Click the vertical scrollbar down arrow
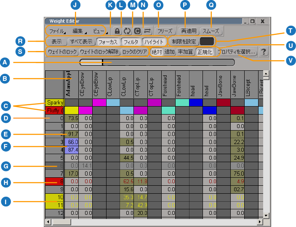296x227 pixels. coord(266,215)
